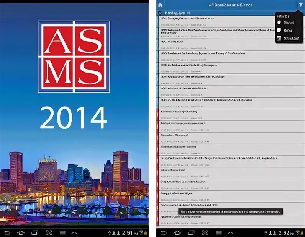Open recent apps on the sessions screen
This screenshot has width=305, height=237.
point(191,232)
